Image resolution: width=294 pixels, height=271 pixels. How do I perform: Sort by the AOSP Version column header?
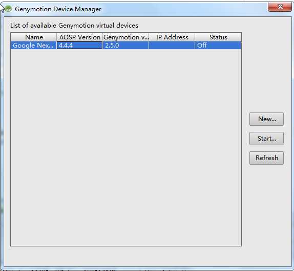[x=79, y=37]
